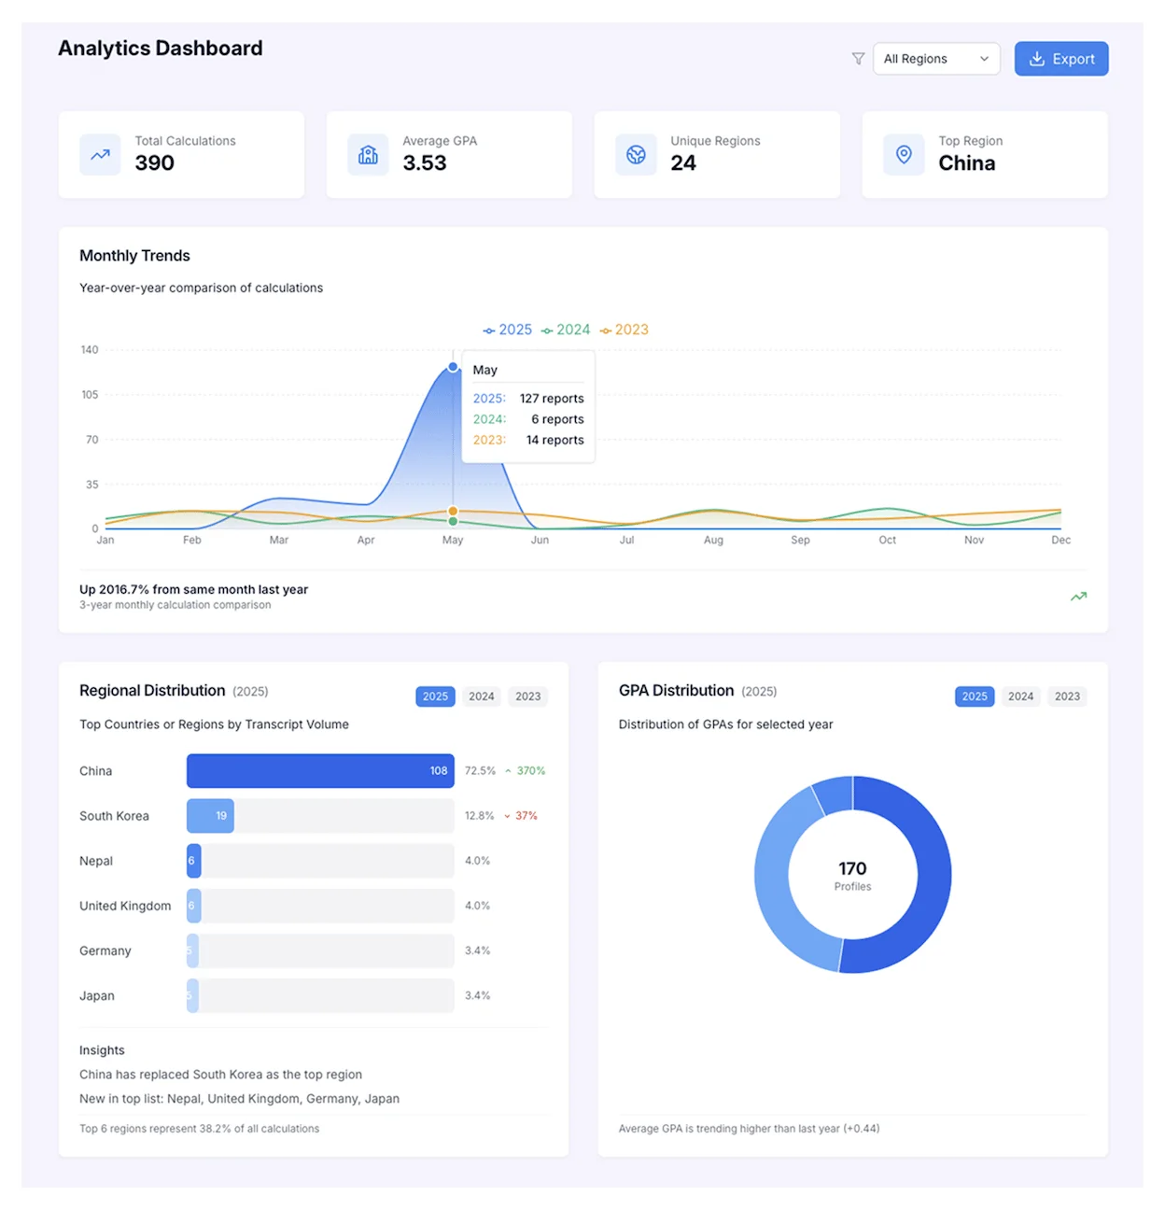
Task: Expand the region filter chevron
Action: 984,59
